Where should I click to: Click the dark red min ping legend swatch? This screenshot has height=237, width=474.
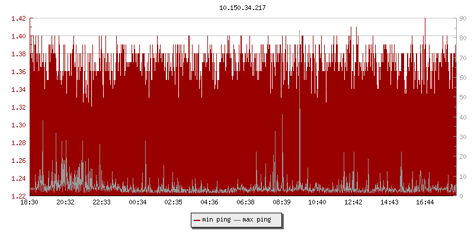(197, 220)
